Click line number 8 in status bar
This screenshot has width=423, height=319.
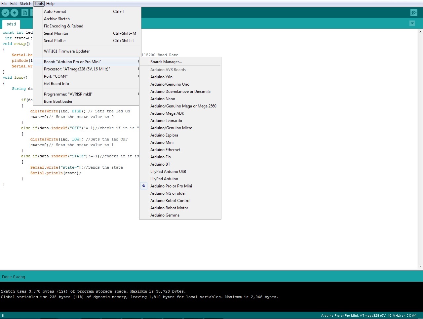pyautogui.click(x=3, y=316)
